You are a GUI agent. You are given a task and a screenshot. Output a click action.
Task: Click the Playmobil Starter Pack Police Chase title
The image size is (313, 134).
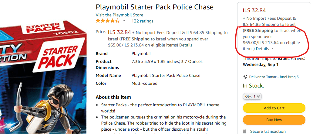coord(155,7)
